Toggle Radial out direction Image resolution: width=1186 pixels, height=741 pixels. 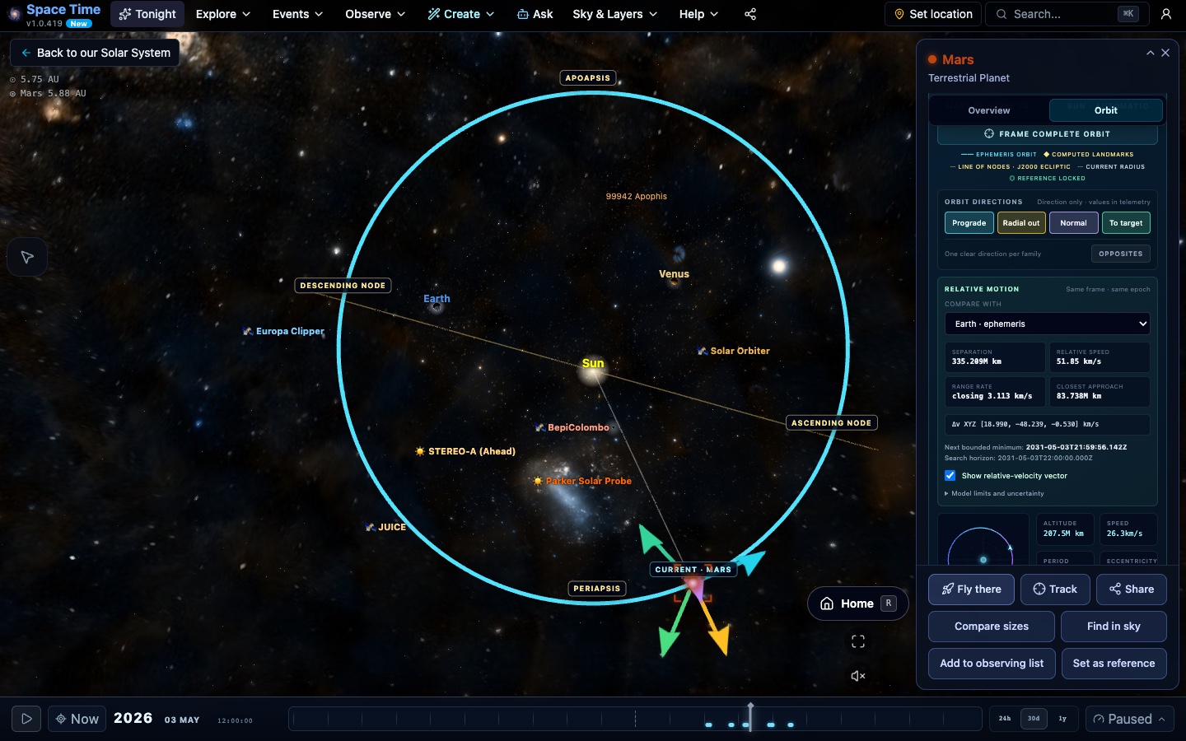click(1021, 223)
